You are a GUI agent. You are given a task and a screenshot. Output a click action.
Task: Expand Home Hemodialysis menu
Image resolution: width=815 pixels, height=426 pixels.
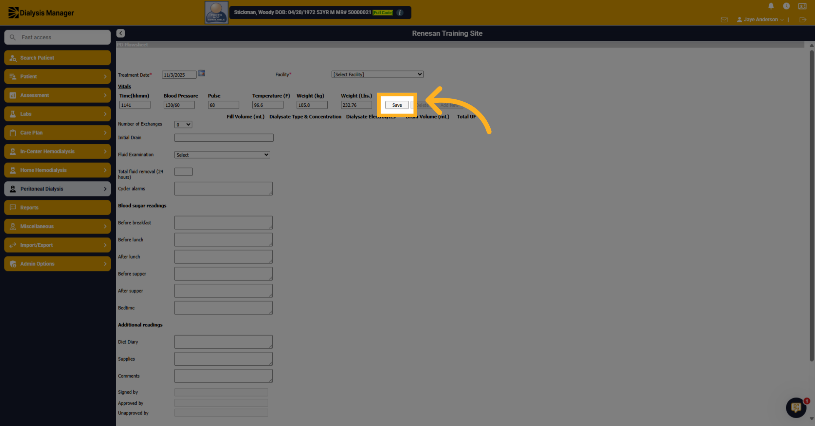click(x=57, y=170)
